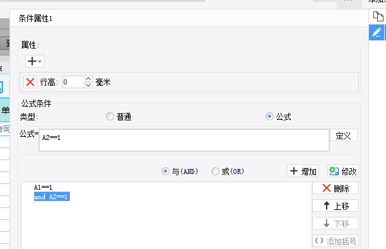Click the disabled 下移 move-down button
The image size is (386, 249).
336,223
